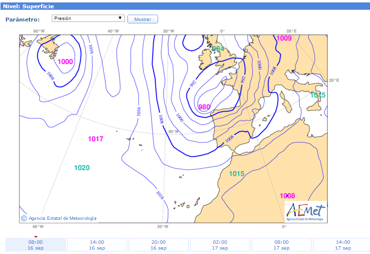Click the 1020 high pressure label

point(82,168)
